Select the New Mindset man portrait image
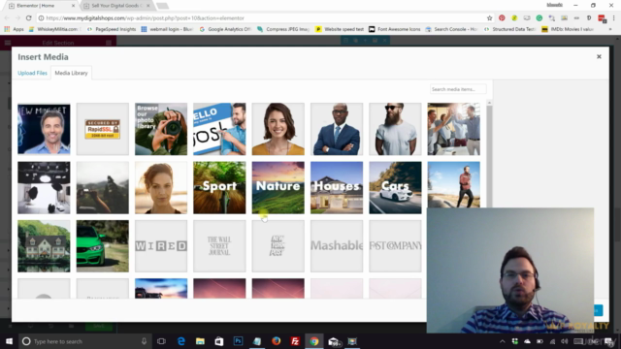The height and width of the screenshot is (349, 621). click(44, 129)
